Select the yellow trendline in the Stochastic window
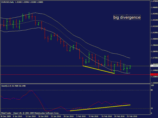 click(100, 108)
